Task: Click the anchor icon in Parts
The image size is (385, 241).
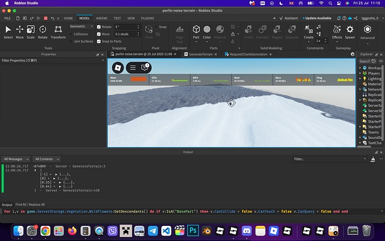Action: (233, 41)
